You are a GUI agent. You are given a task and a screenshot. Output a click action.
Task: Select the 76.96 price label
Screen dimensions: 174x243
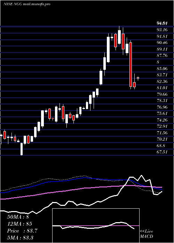[x=162, y=107]
